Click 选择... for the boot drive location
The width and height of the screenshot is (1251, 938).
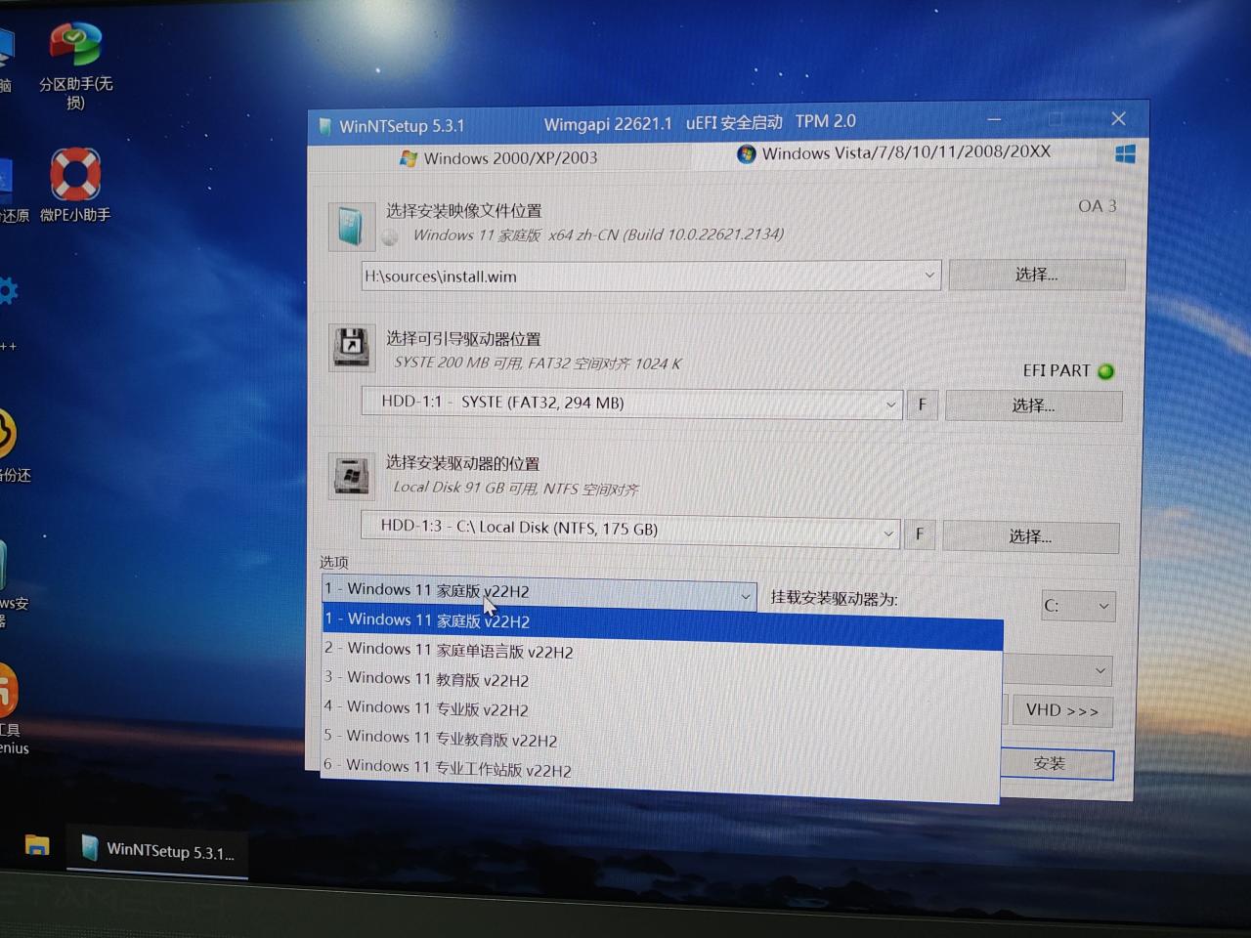[x=1033, y=405]
